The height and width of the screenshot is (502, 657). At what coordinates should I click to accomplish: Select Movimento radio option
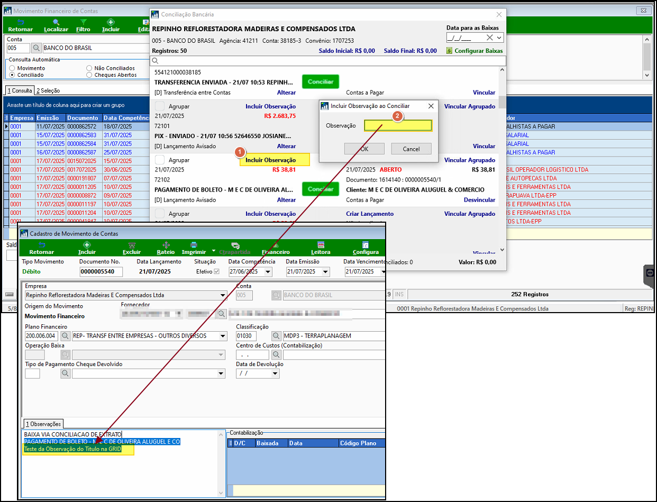point(13,68)
